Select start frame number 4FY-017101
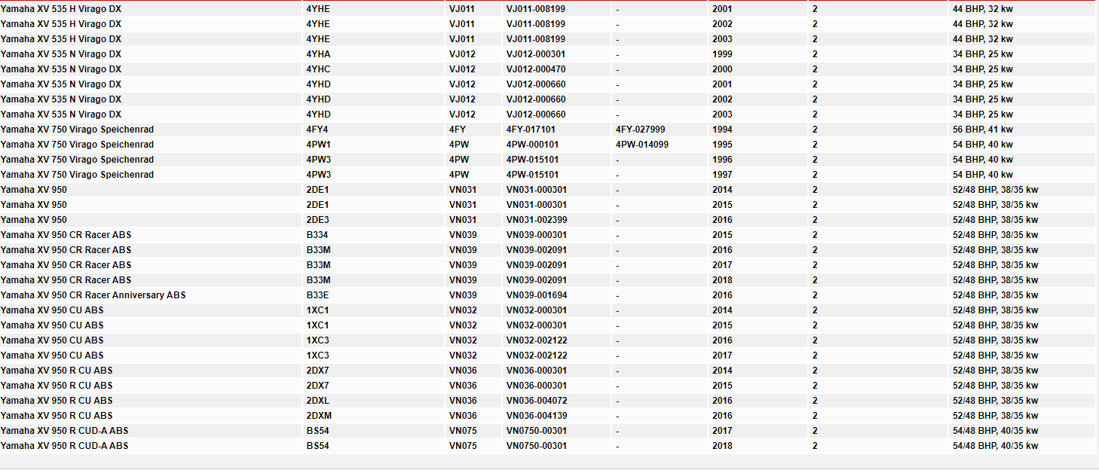The height and width of the screenshot is (470, 1099). point(532,130)
